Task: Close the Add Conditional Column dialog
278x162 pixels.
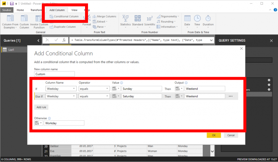Action: click(241, 49)
